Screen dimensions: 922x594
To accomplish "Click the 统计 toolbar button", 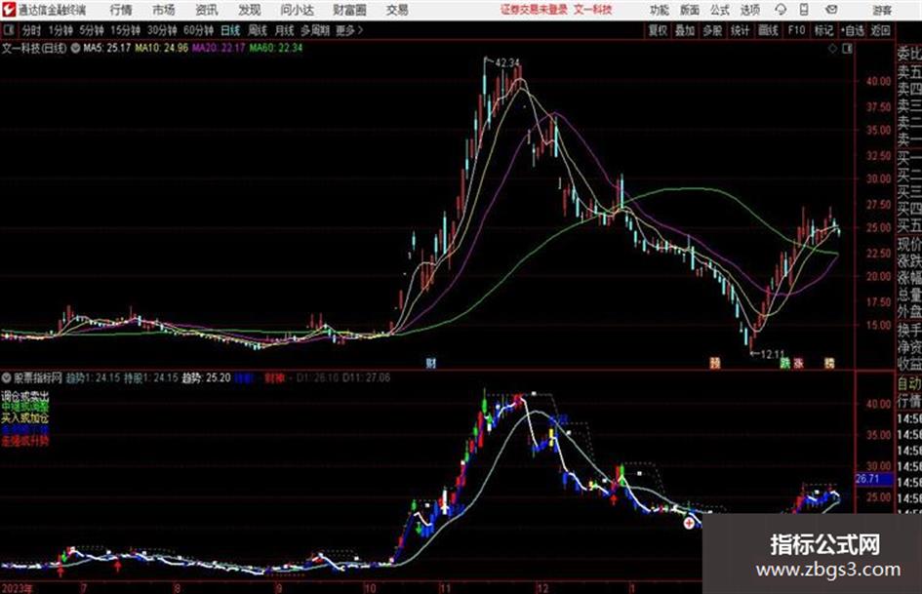I will 740,30.
